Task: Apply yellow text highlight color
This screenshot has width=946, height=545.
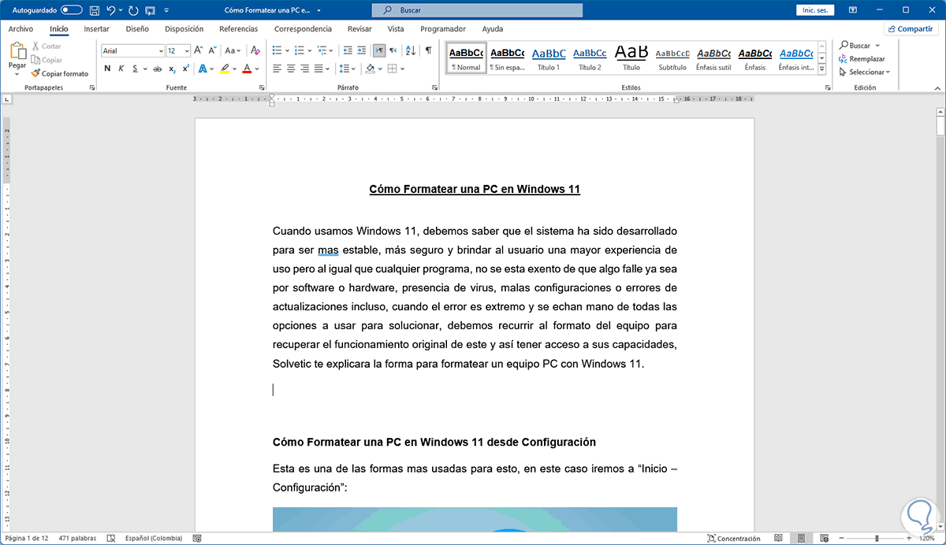Action: pos(225,69)
